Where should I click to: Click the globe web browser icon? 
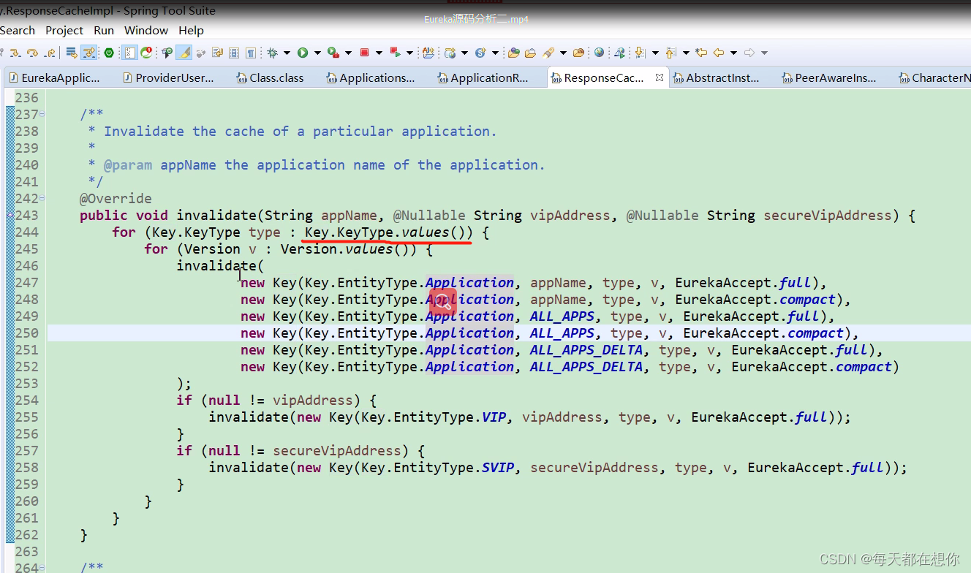click(599, 53)
